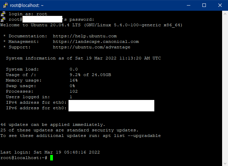Click 'Last login: Sat Mar 19 05:48:16 2022' line
228x166 pixels.
(x=50, y=152)
